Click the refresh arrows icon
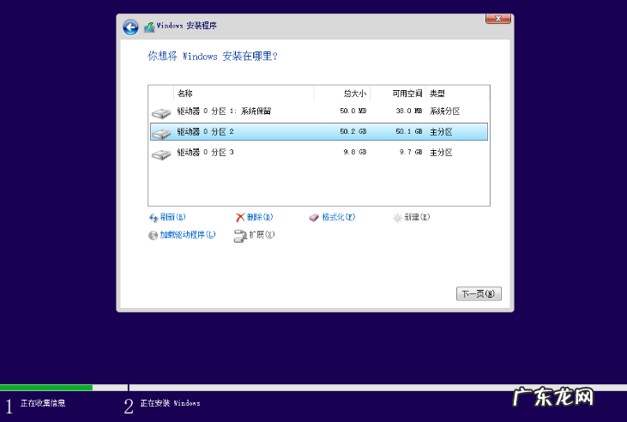 [154, 218]
